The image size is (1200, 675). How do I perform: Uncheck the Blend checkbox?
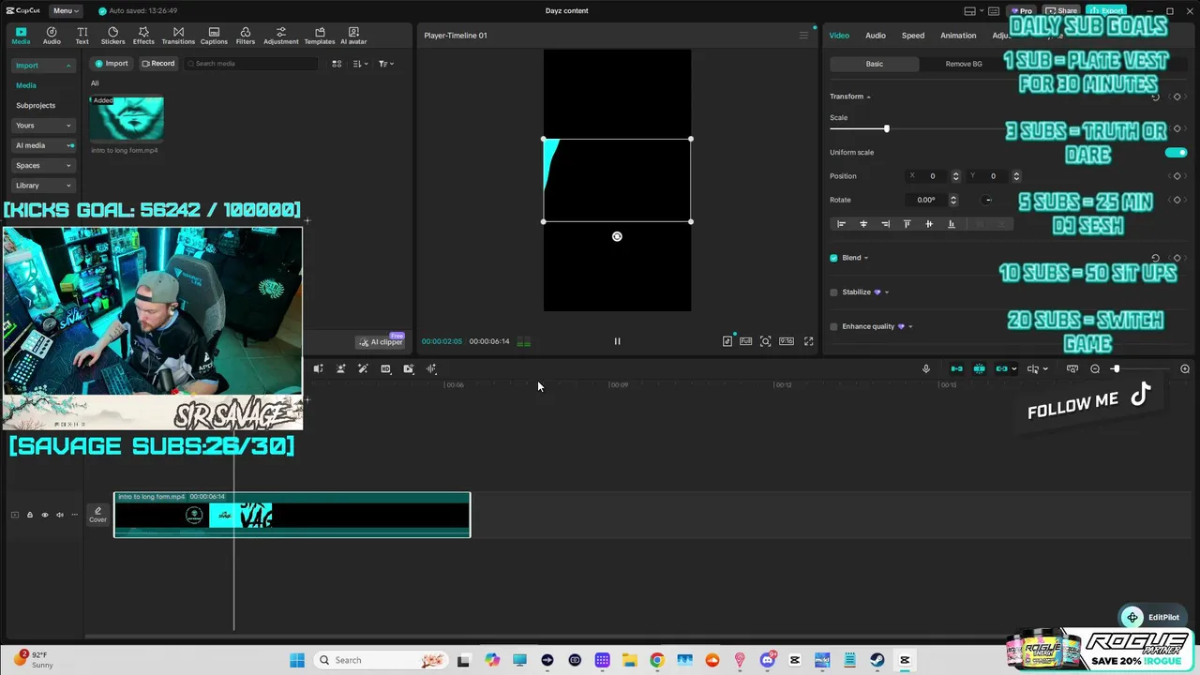click(833, 258)
